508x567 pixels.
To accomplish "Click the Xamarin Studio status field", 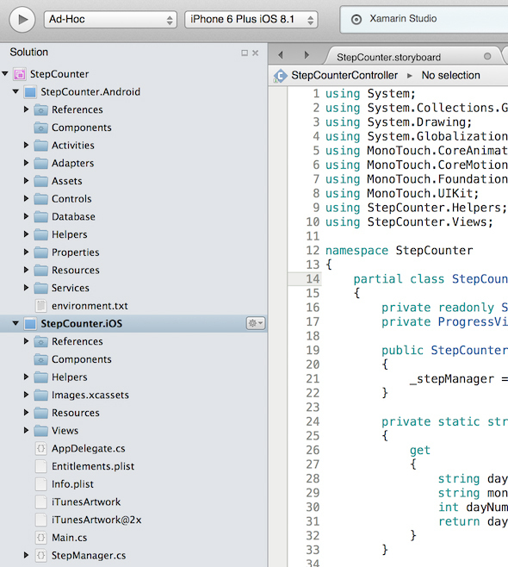I will (x=424, y=19).
